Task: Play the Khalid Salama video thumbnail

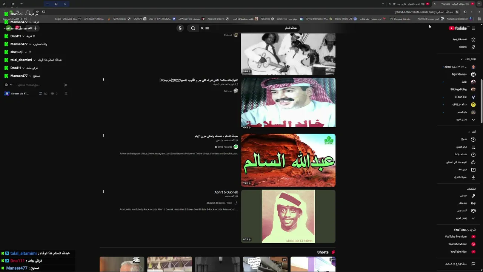Action: [x=288, y=103]
